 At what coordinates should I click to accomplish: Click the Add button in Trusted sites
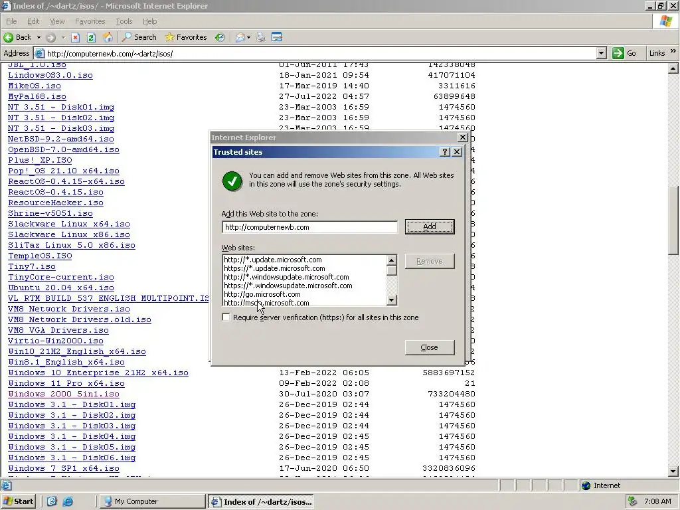[x=430, y=226]
